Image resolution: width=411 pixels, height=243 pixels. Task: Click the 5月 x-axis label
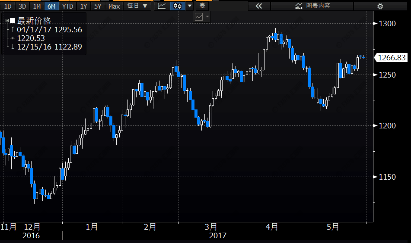(333, 227)
